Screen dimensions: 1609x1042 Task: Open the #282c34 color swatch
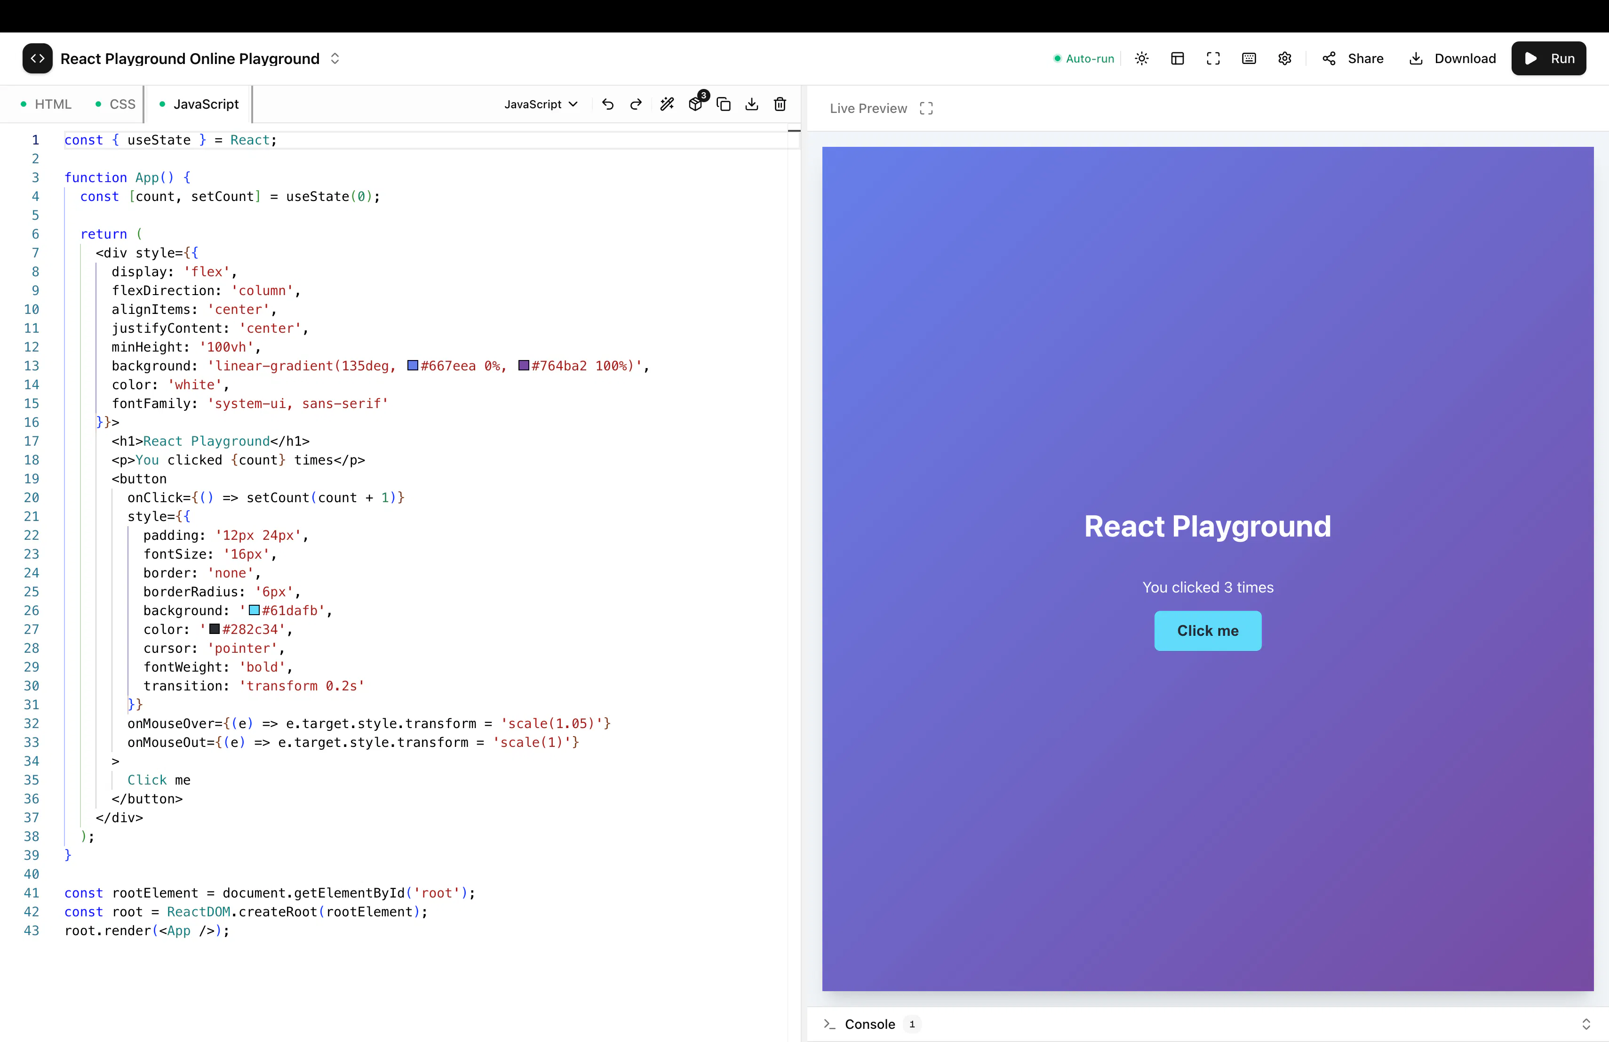tap(215, 630)
